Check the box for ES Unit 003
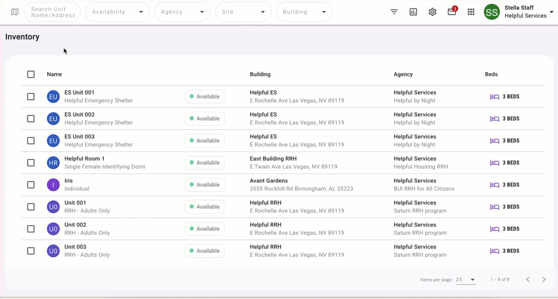 pos(31,141)
